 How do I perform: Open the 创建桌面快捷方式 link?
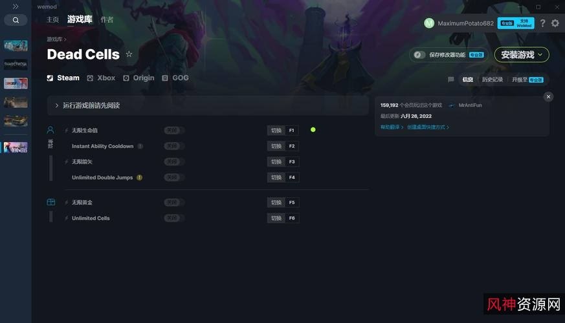point(428,127)
